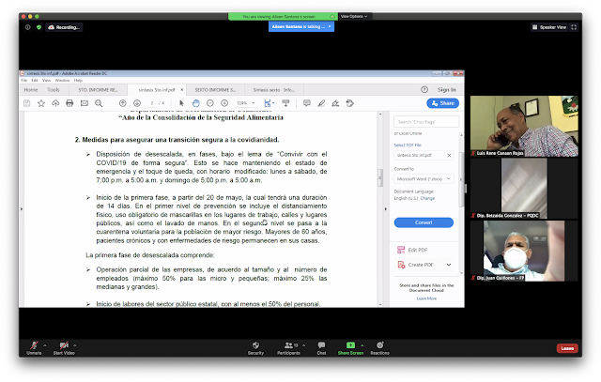601x382 pixels.
Task: Click the blue Share button in Acrobat
Action: (x=442, y=103)
